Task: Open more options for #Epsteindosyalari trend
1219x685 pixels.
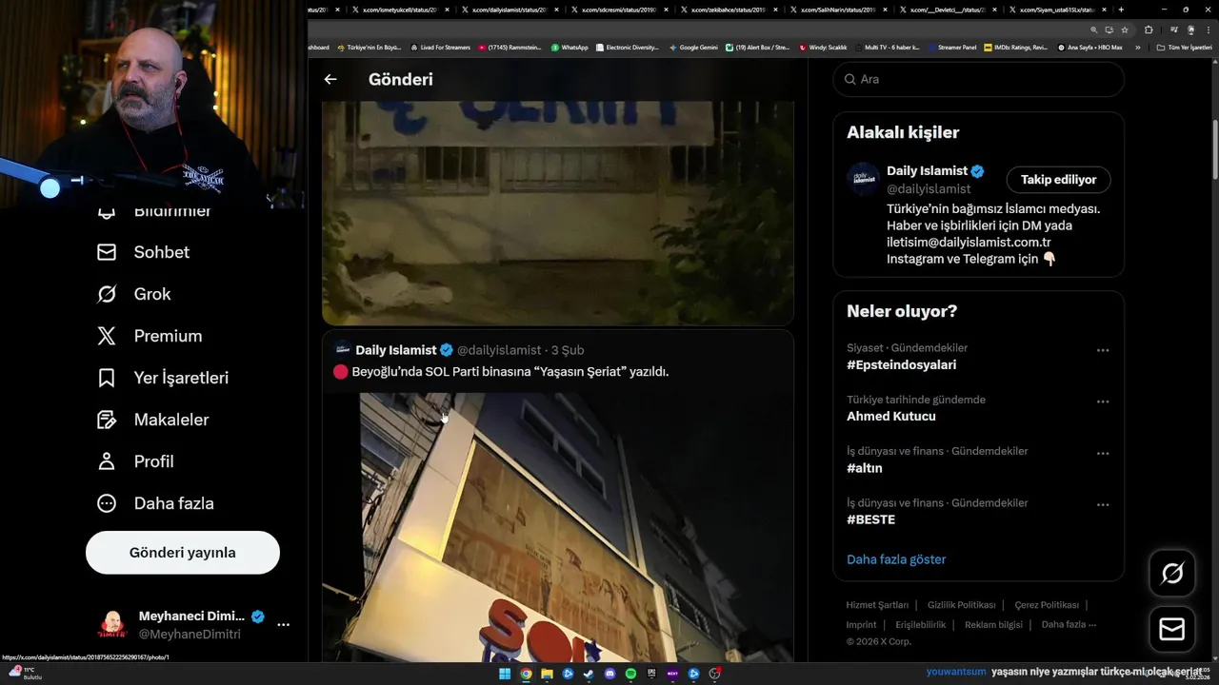Action: pos(1103,350)
